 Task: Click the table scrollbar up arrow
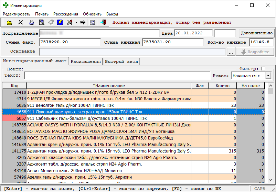[270, 86]
